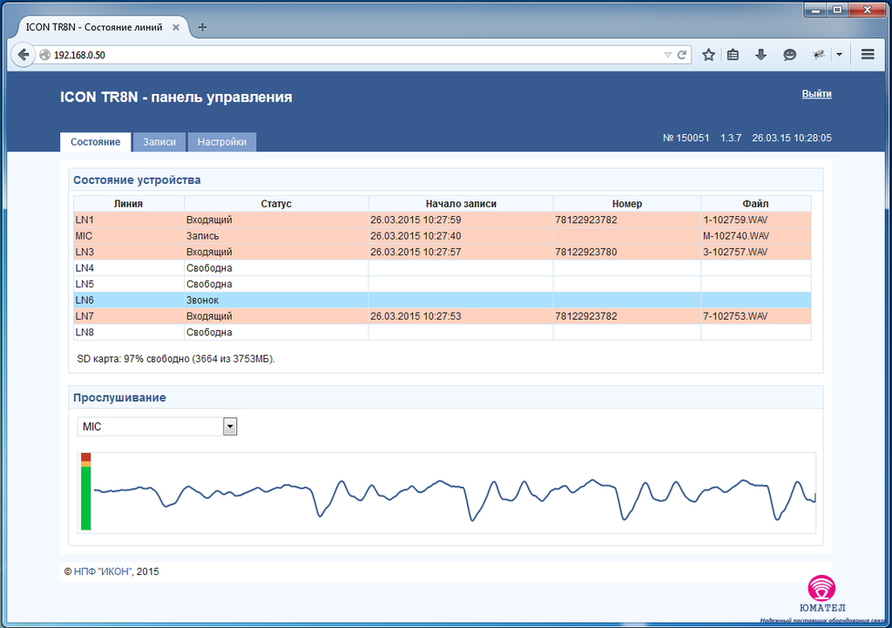Click the Статус column header
The width and height of the screenshot is (892, 628).
[276, 204]
